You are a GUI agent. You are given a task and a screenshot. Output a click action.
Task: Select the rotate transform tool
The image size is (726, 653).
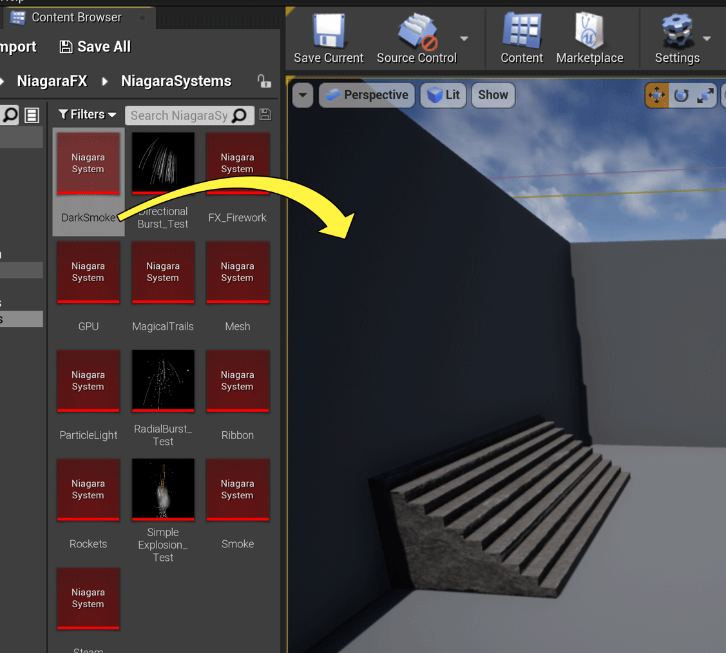click(681, 95)
